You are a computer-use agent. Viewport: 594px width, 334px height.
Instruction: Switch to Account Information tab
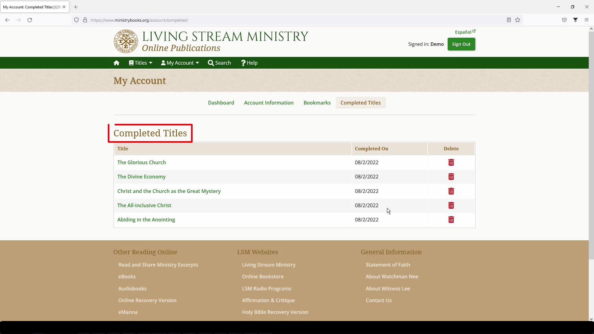269,103
